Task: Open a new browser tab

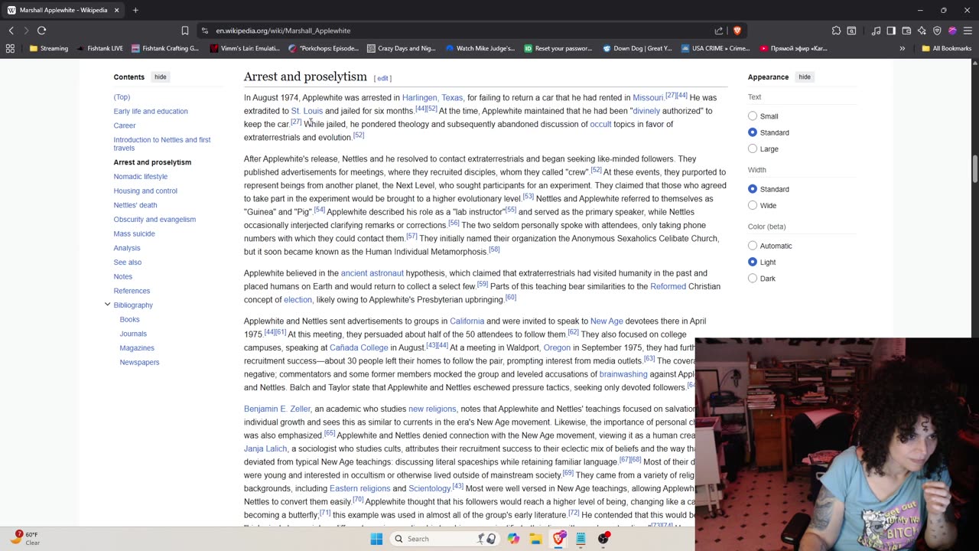Action: 135,10
